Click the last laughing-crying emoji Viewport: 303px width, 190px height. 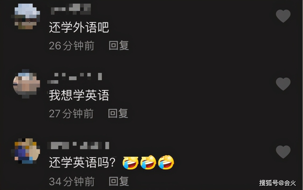tap(166, 163)
